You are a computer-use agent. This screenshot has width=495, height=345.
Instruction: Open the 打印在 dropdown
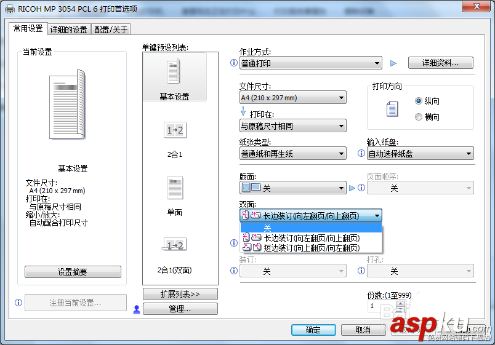pyautogui.click(x=292, y=125)
